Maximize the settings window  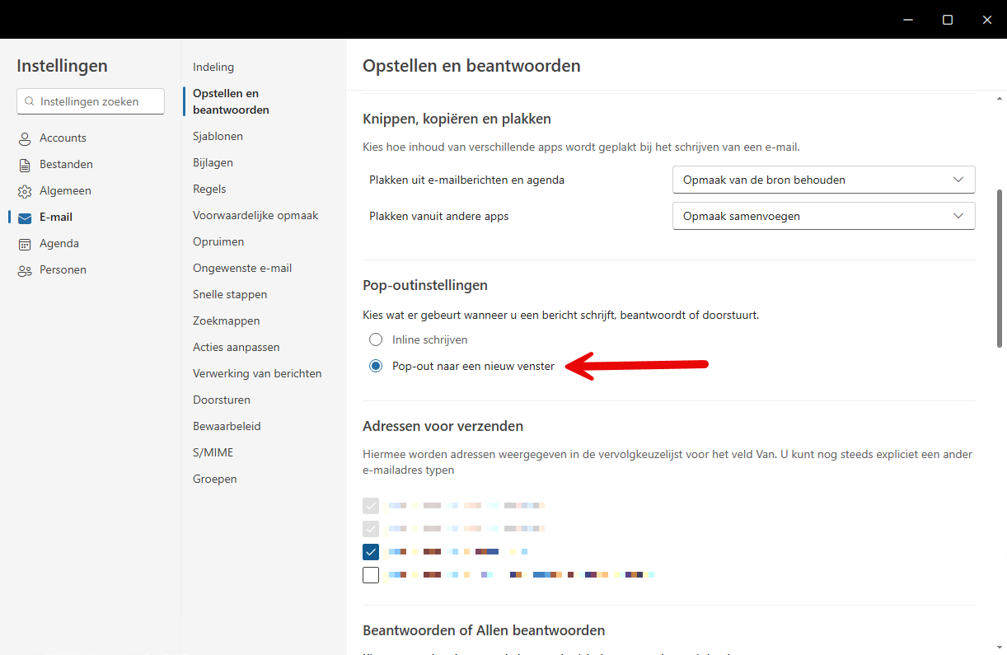(948, 20)
